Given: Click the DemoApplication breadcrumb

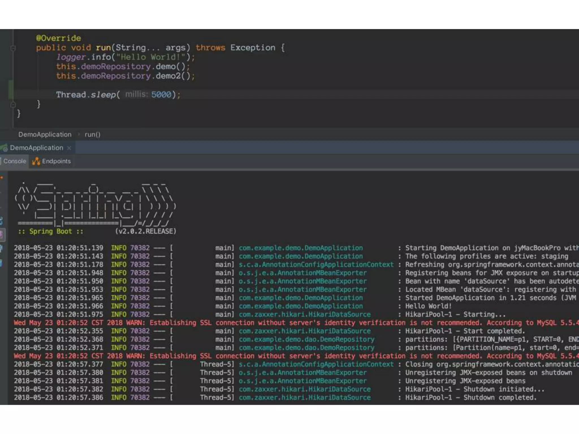Looking at the screenshot, I should (x=45, y=134).
